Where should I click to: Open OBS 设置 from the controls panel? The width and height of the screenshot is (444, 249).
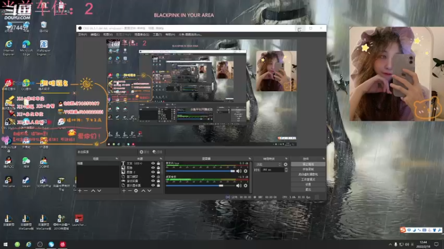[x=308, y=184]
